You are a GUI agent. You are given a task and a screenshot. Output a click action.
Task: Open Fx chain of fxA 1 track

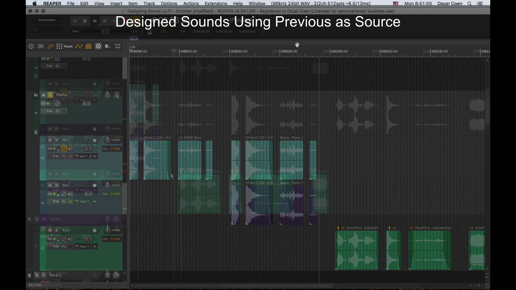(x=64, y=156)
